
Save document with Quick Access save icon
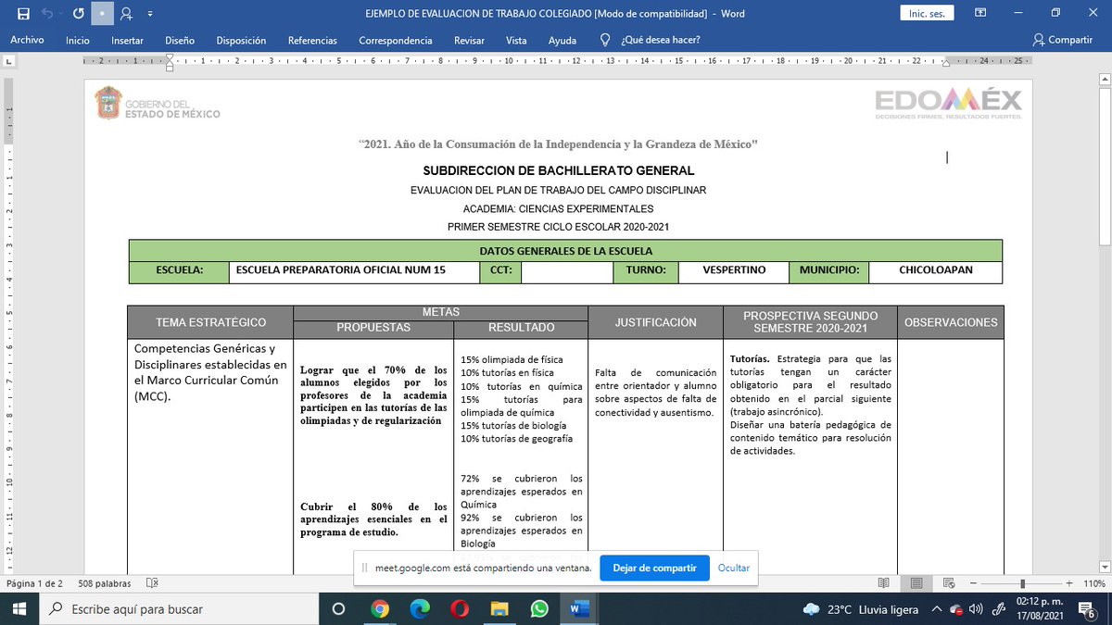point(23,14)
